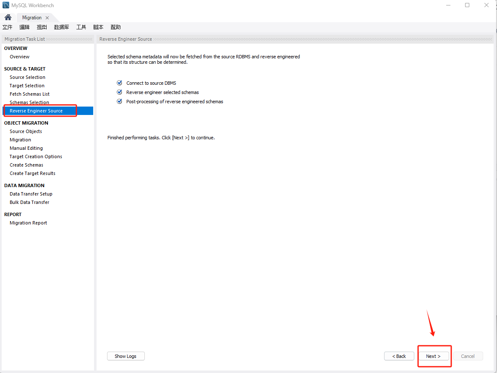497x373 pixels.
Task: Click the OBJECT MIGRATION section header
Action: click(26, 123)
